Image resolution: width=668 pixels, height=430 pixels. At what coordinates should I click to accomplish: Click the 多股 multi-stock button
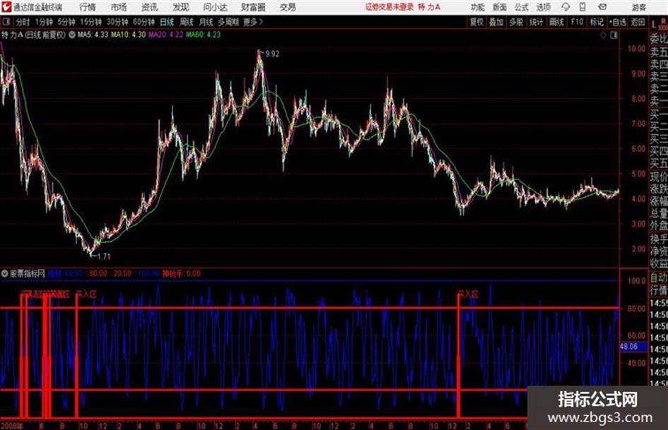pos(516,22)
